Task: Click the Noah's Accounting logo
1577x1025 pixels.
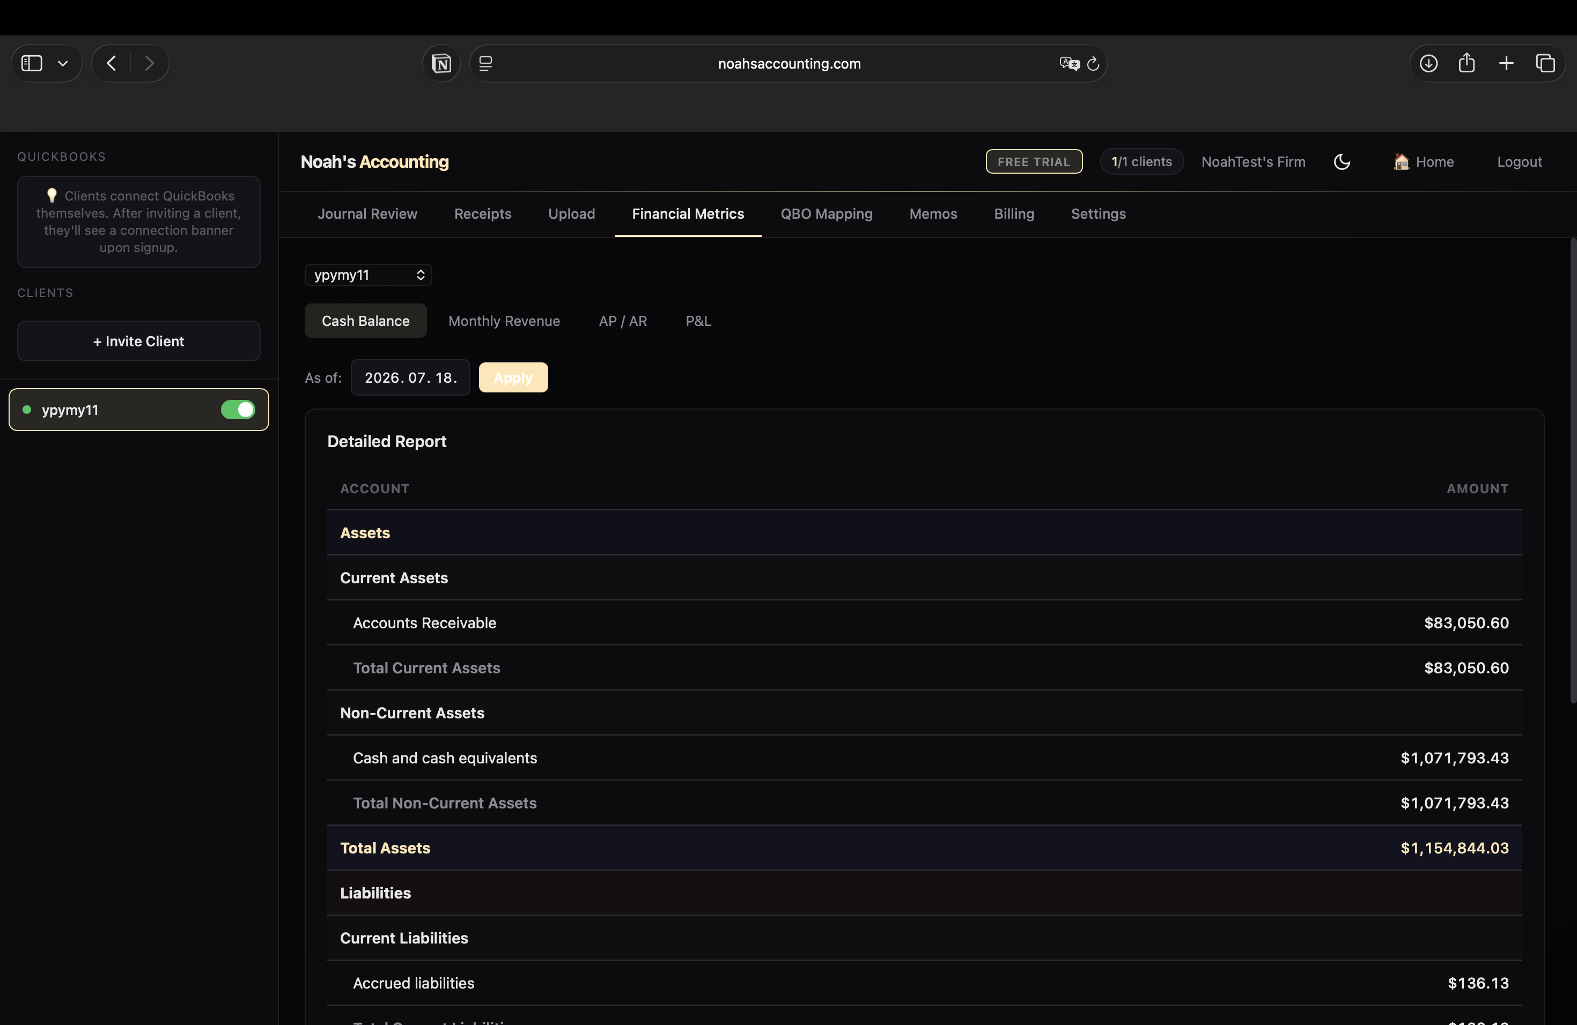Action: 374,161
